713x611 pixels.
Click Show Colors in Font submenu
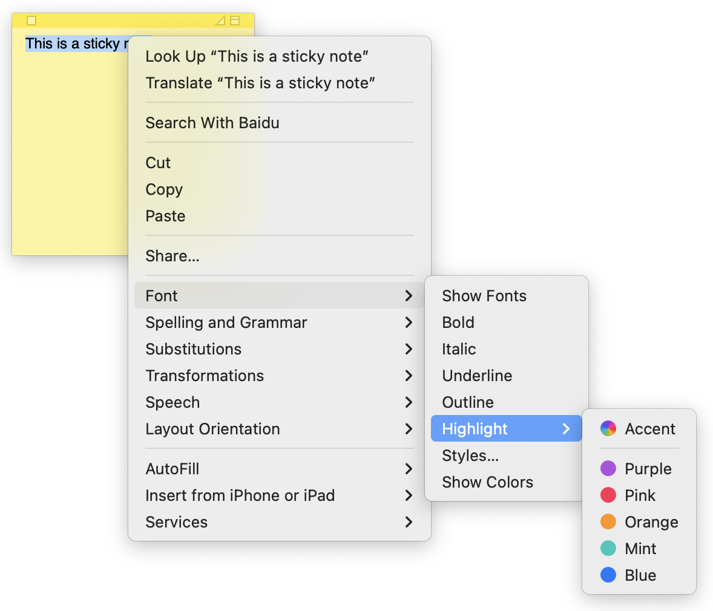coord(487,482)
